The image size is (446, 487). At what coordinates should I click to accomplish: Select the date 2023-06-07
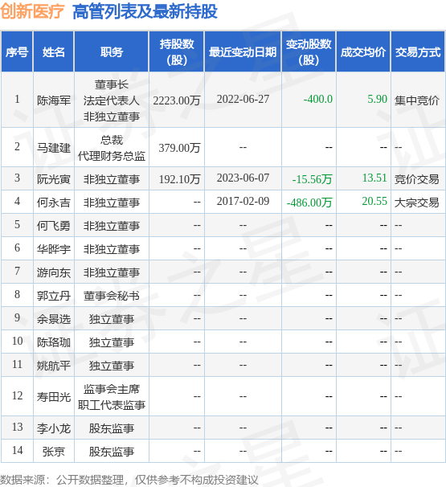(243, 178)
